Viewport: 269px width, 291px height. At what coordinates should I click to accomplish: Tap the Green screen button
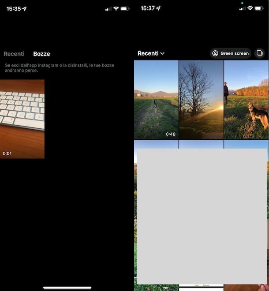[x=230, y=53]
